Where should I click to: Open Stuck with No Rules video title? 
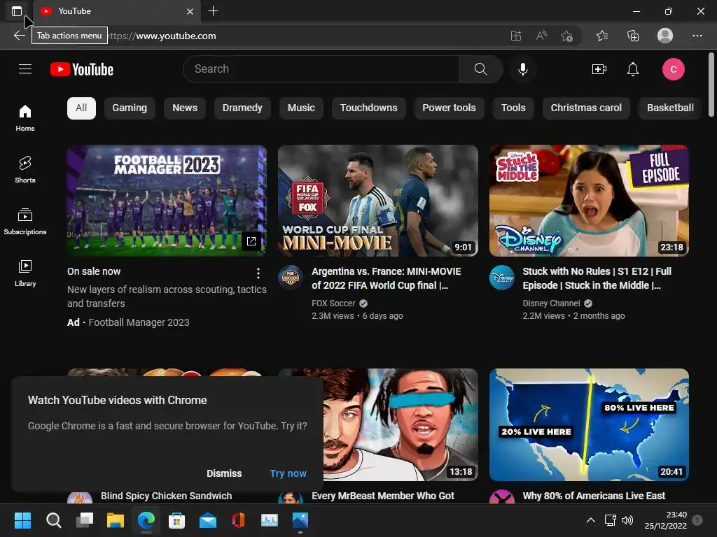click(x=597, y=278)
